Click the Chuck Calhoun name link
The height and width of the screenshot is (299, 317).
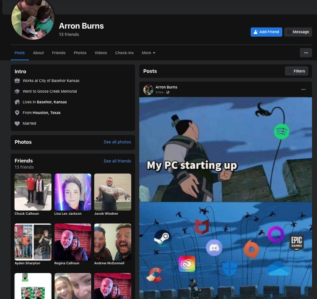(x=27, y=214)
